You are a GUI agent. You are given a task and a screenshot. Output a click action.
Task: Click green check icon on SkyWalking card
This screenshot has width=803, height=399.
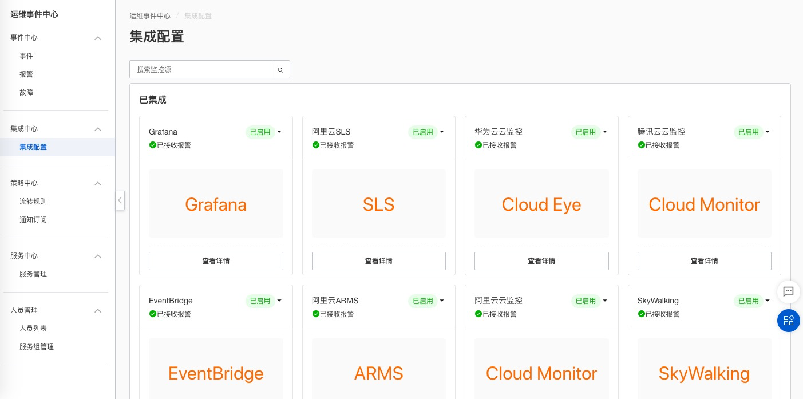[x=641, y=314]
